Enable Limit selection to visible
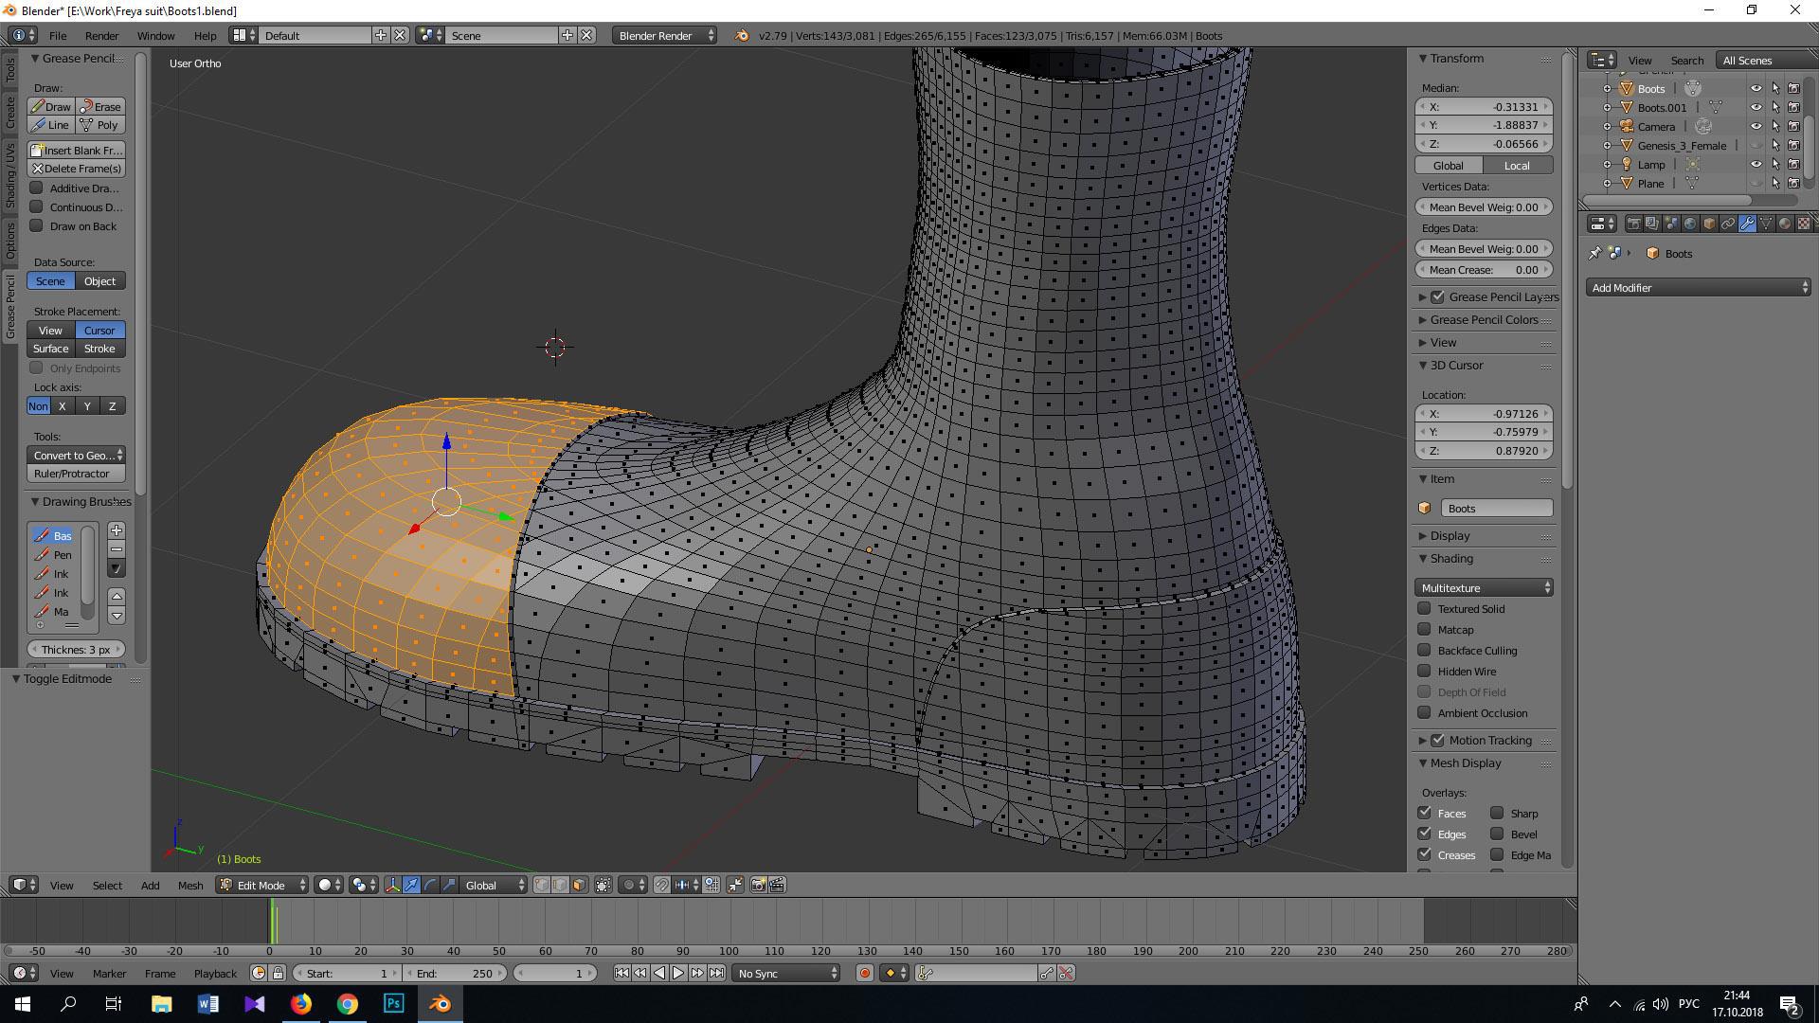Screen dimensions: 1819x1023 point(603,885)
